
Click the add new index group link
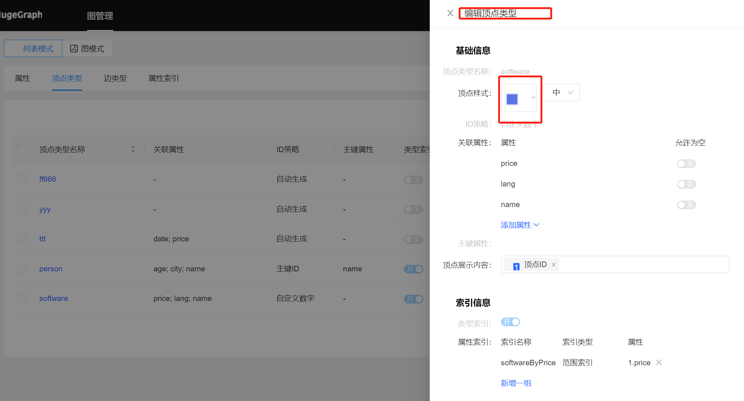[x=516, y=383]
